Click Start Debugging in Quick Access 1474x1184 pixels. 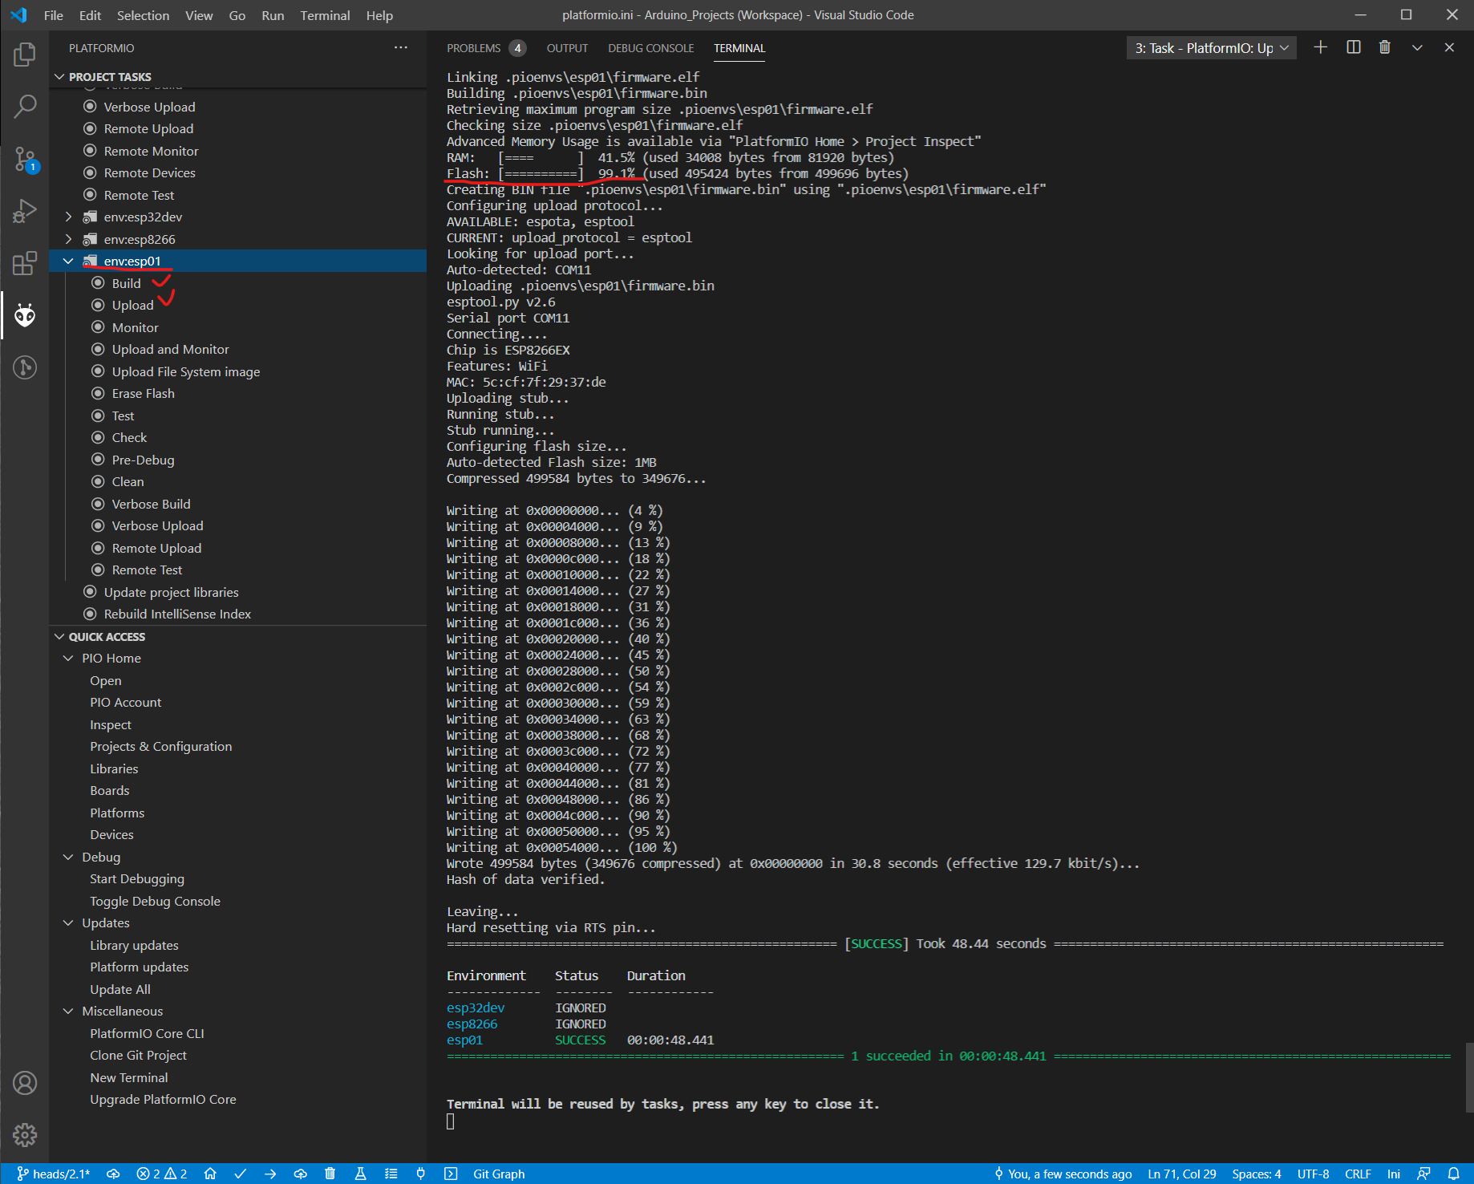click(x=137, y=878)
